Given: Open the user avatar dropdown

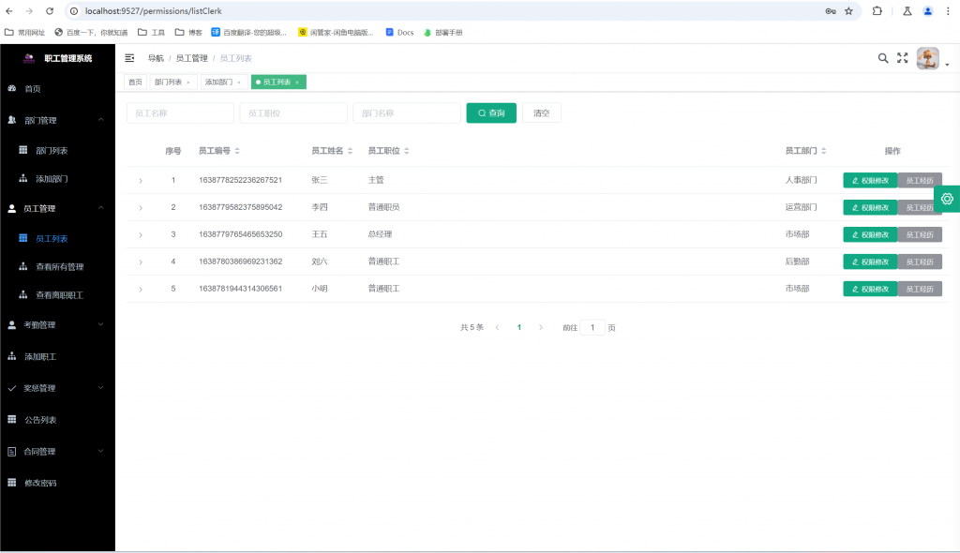Looking at the screenshot, I should click(928, 57).
